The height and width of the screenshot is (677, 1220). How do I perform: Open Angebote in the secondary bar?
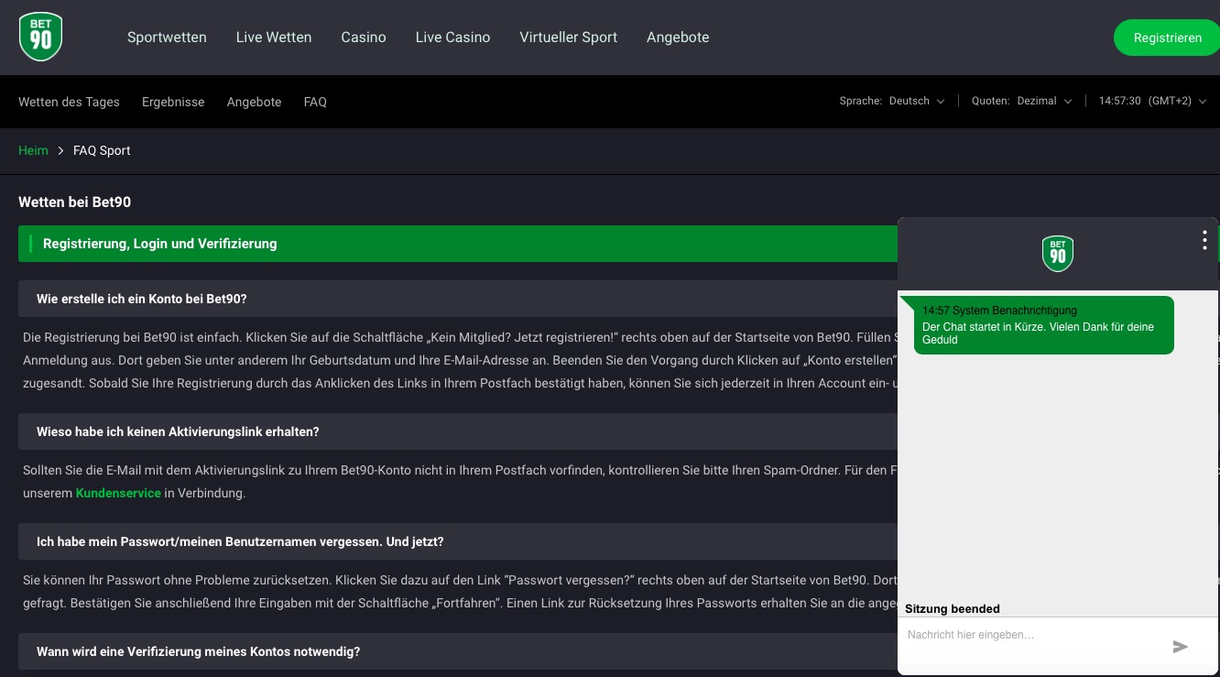click(x=254, y=102)
